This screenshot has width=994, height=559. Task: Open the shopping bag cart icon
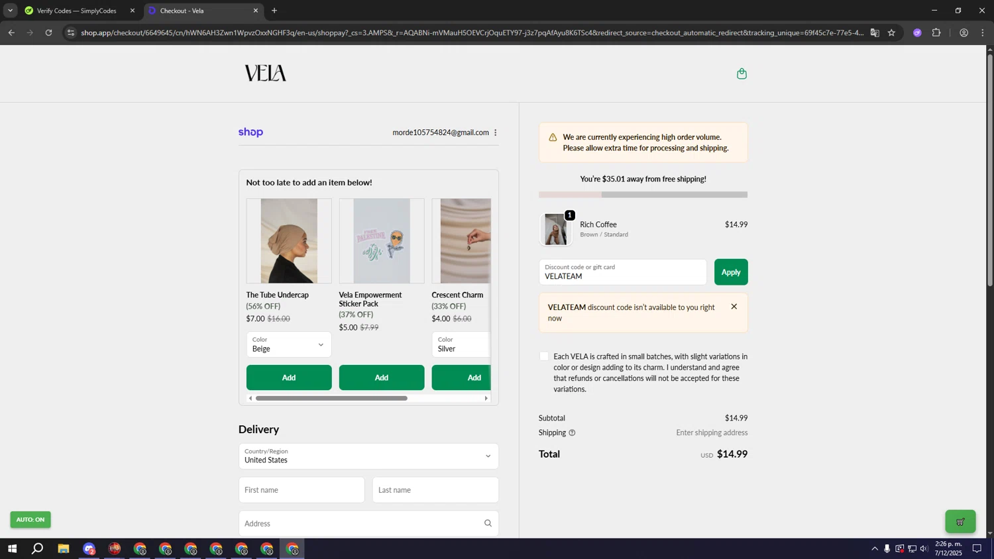[x=742, y=74]
